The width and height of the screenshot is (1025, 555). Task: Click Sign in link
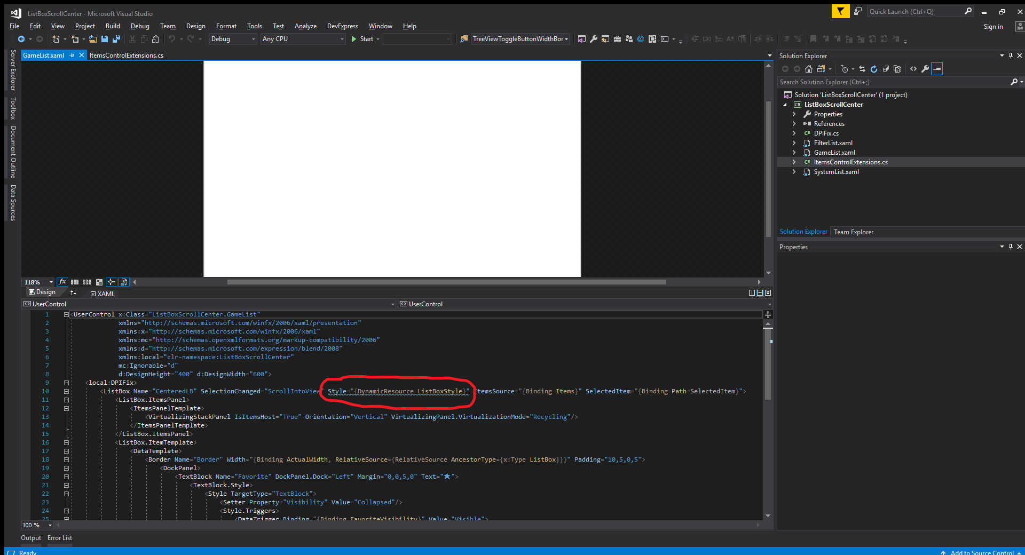pyautogui.click(x=993, y=27)
